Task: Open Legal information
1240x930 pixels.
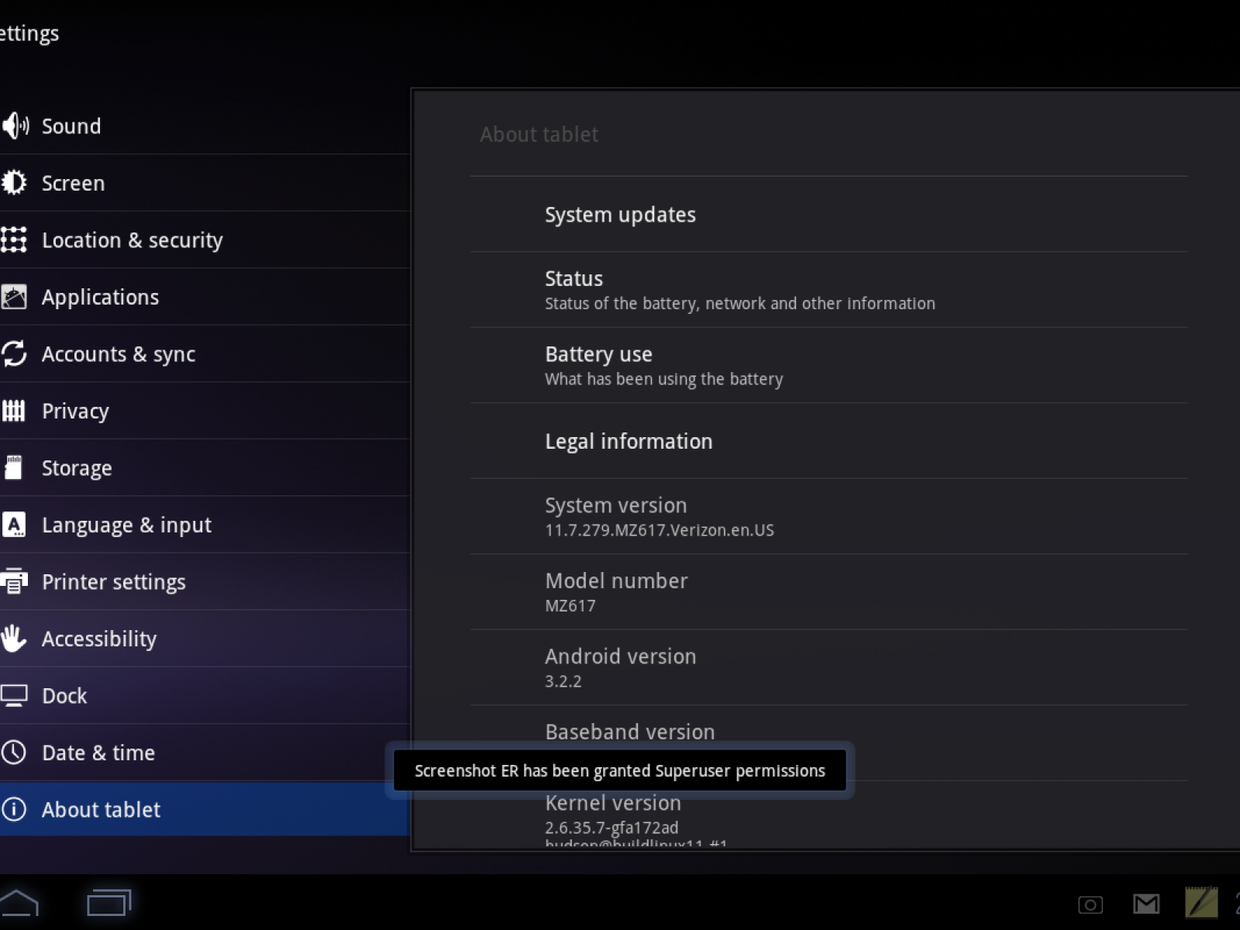Action: tap(629, 441)
